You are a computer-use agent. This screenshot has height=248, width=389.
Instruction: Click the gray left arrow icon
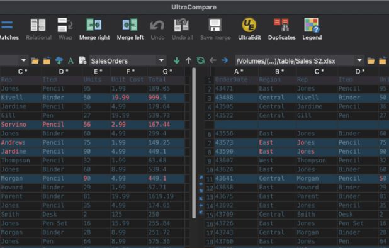coord(213,60)
